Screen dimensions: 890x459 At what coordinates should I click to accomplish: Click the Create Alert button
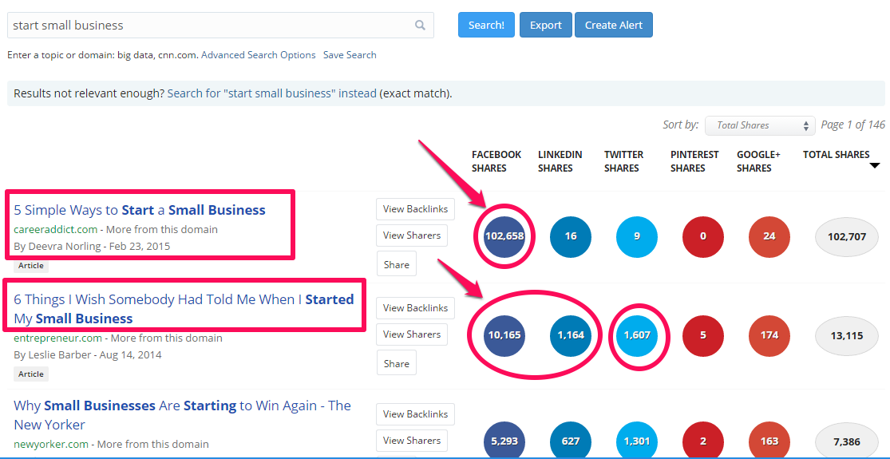click(x=614, y=25)
